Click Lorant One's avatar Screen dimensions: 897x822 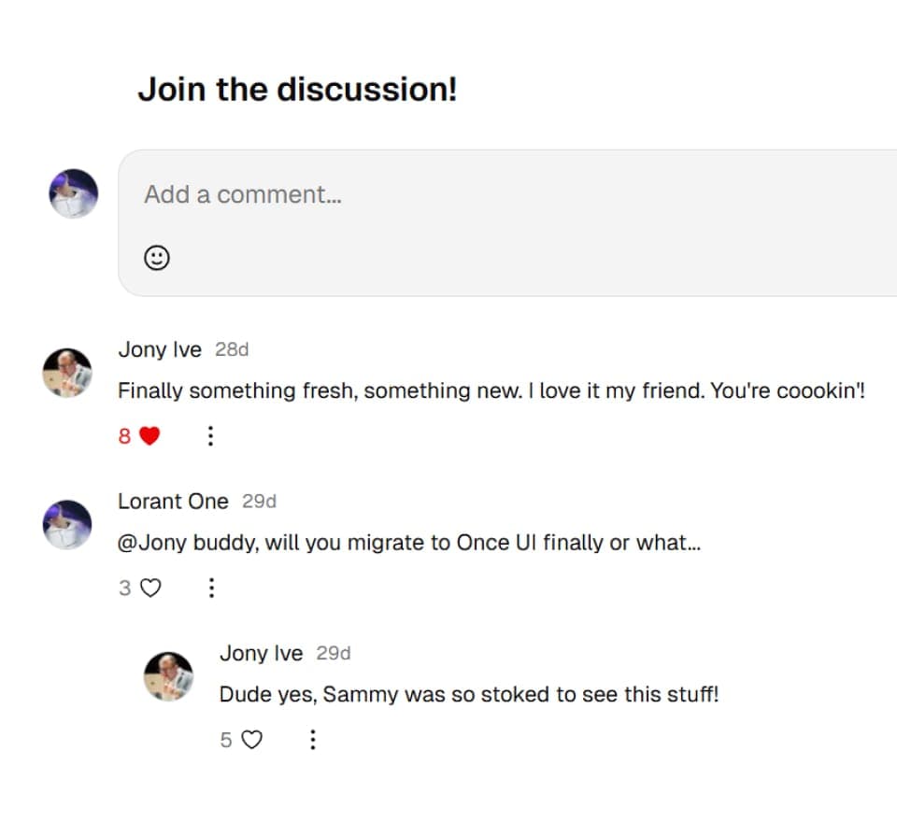click(x=67, y=525)
